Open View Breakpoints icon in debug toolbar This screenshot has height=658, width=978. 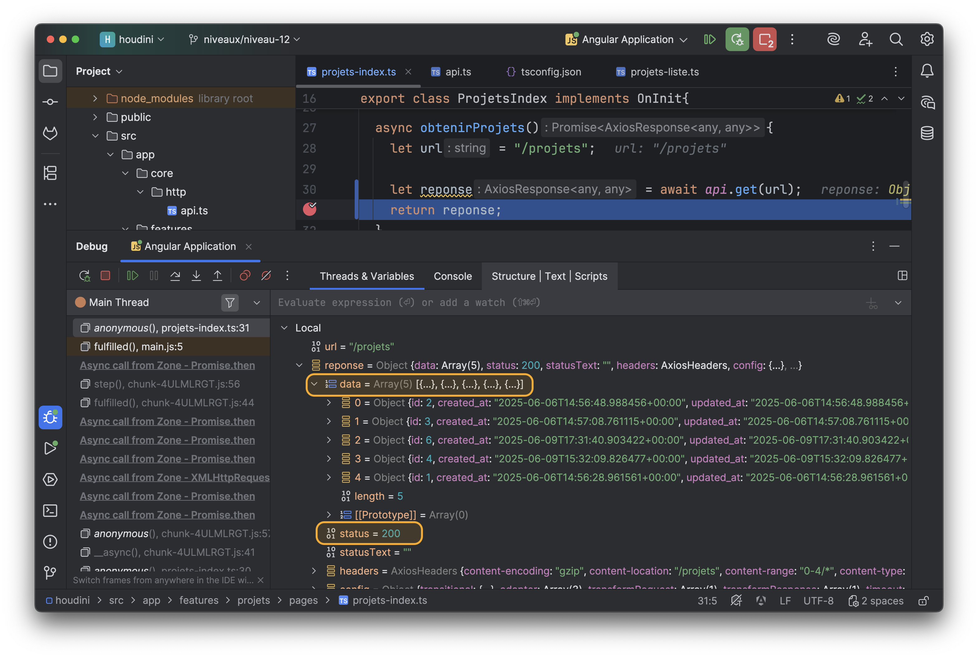(245, 276)
